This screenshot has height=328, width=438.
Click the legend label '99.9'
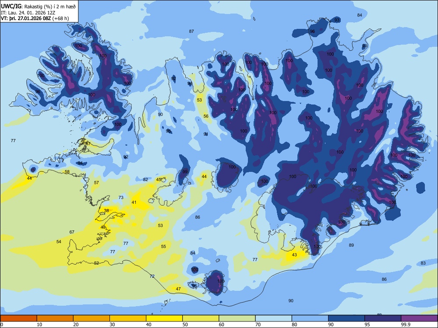coord(406,325)
